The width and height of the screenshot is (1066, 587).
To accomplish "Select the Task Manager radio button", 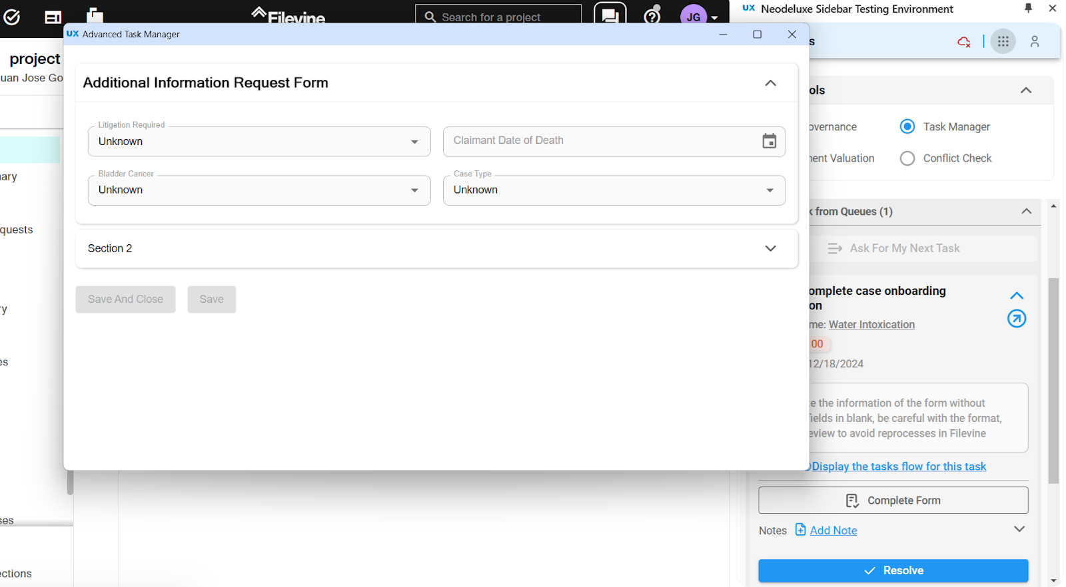I will 907,126.
